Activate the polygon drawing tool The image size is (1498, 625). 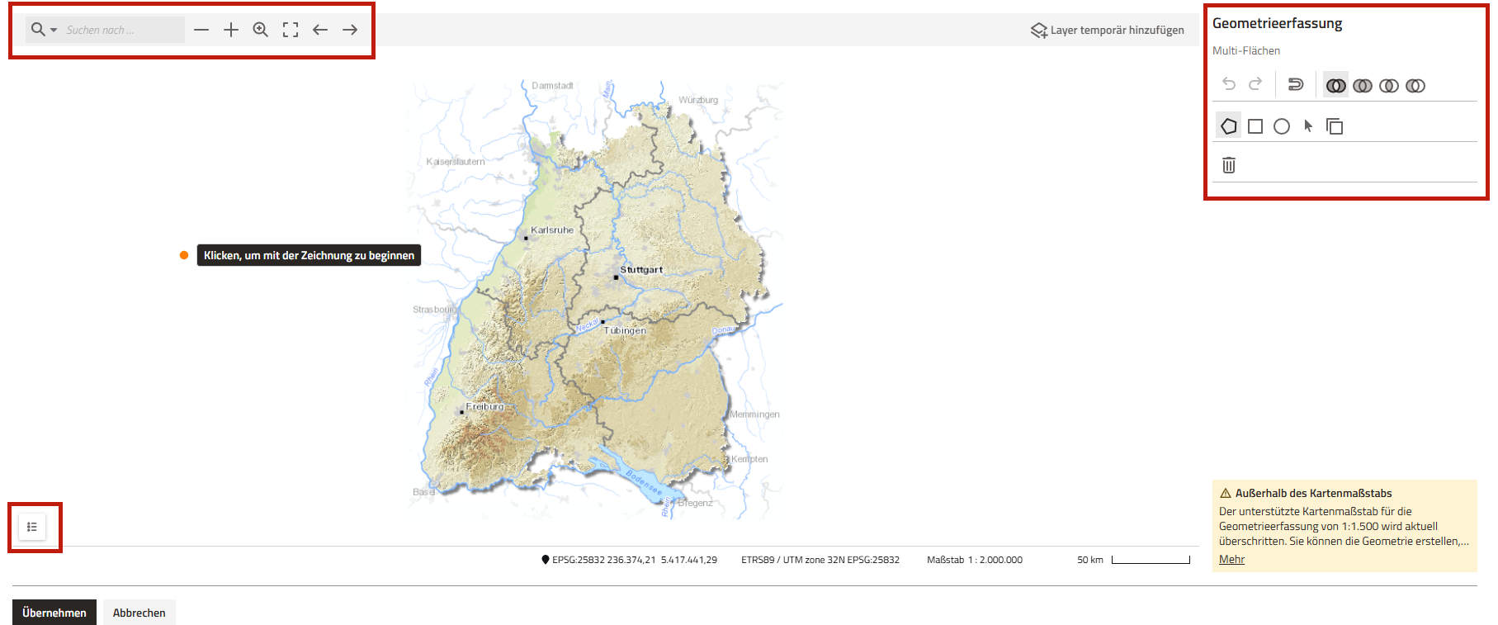[1229, 126]
